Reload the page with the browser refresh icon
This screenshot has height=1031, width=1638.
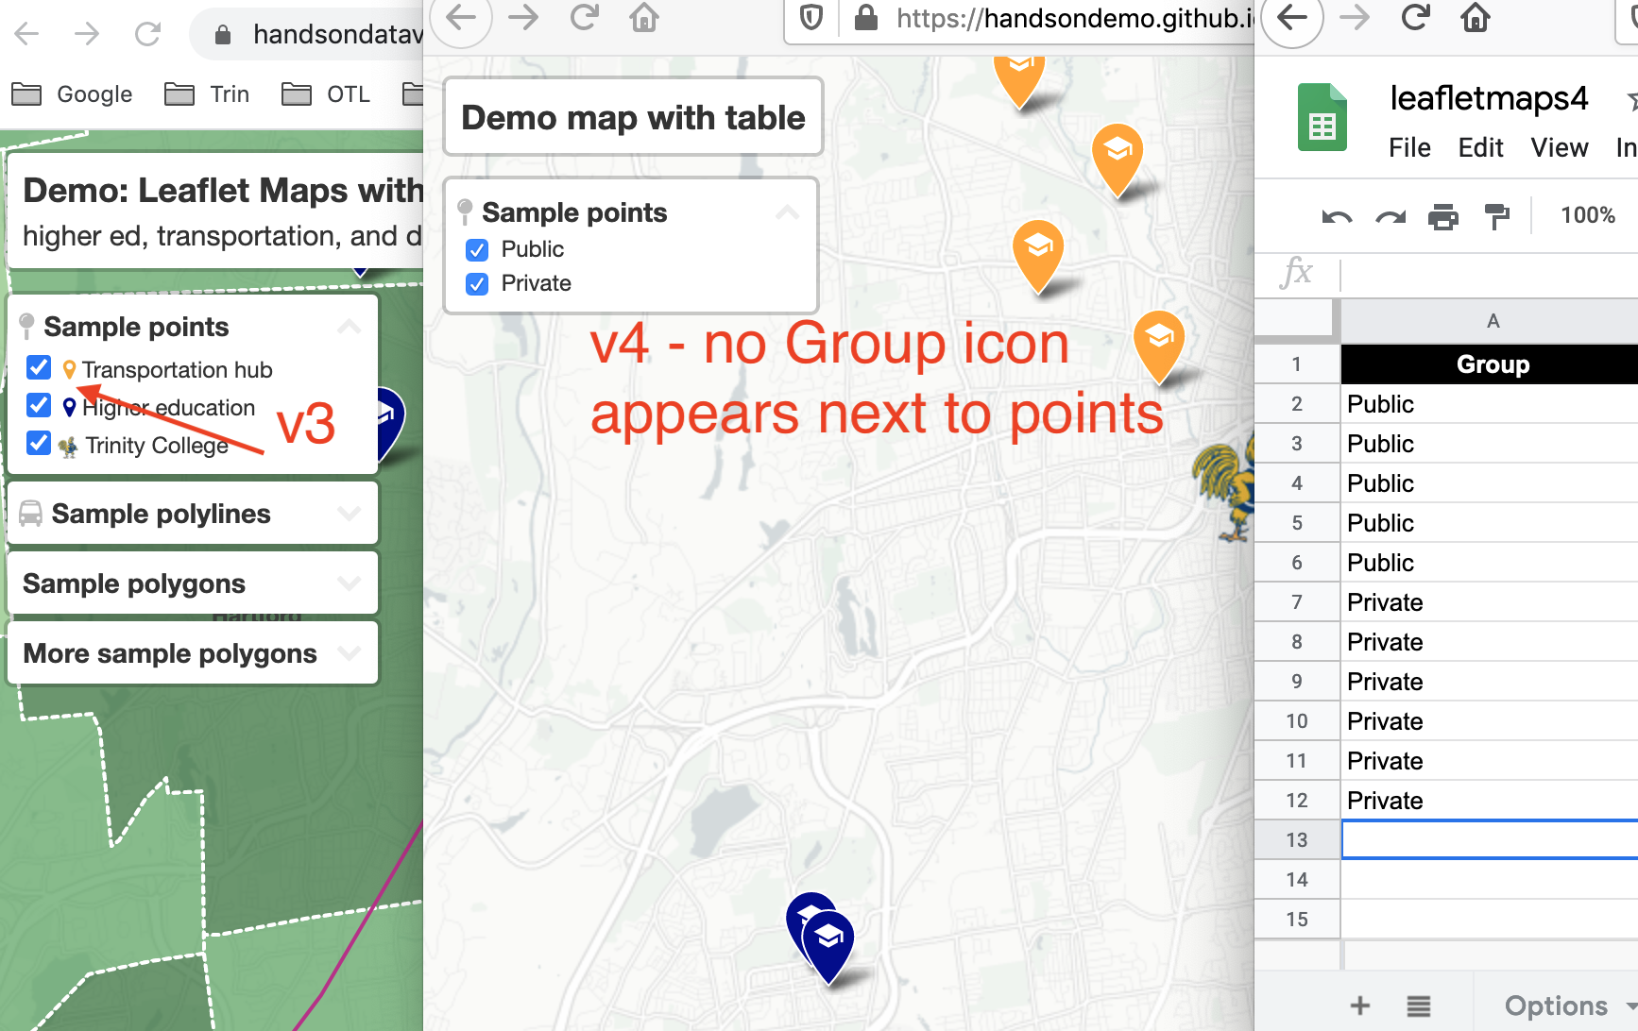[x=585, y=18]
